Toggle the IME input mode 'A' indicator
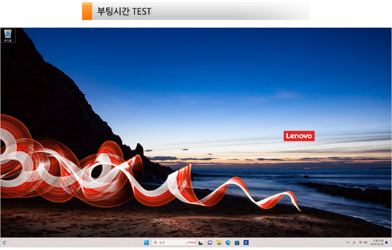Viewport: 392px width, 250px height. click(x=354, y=243)
